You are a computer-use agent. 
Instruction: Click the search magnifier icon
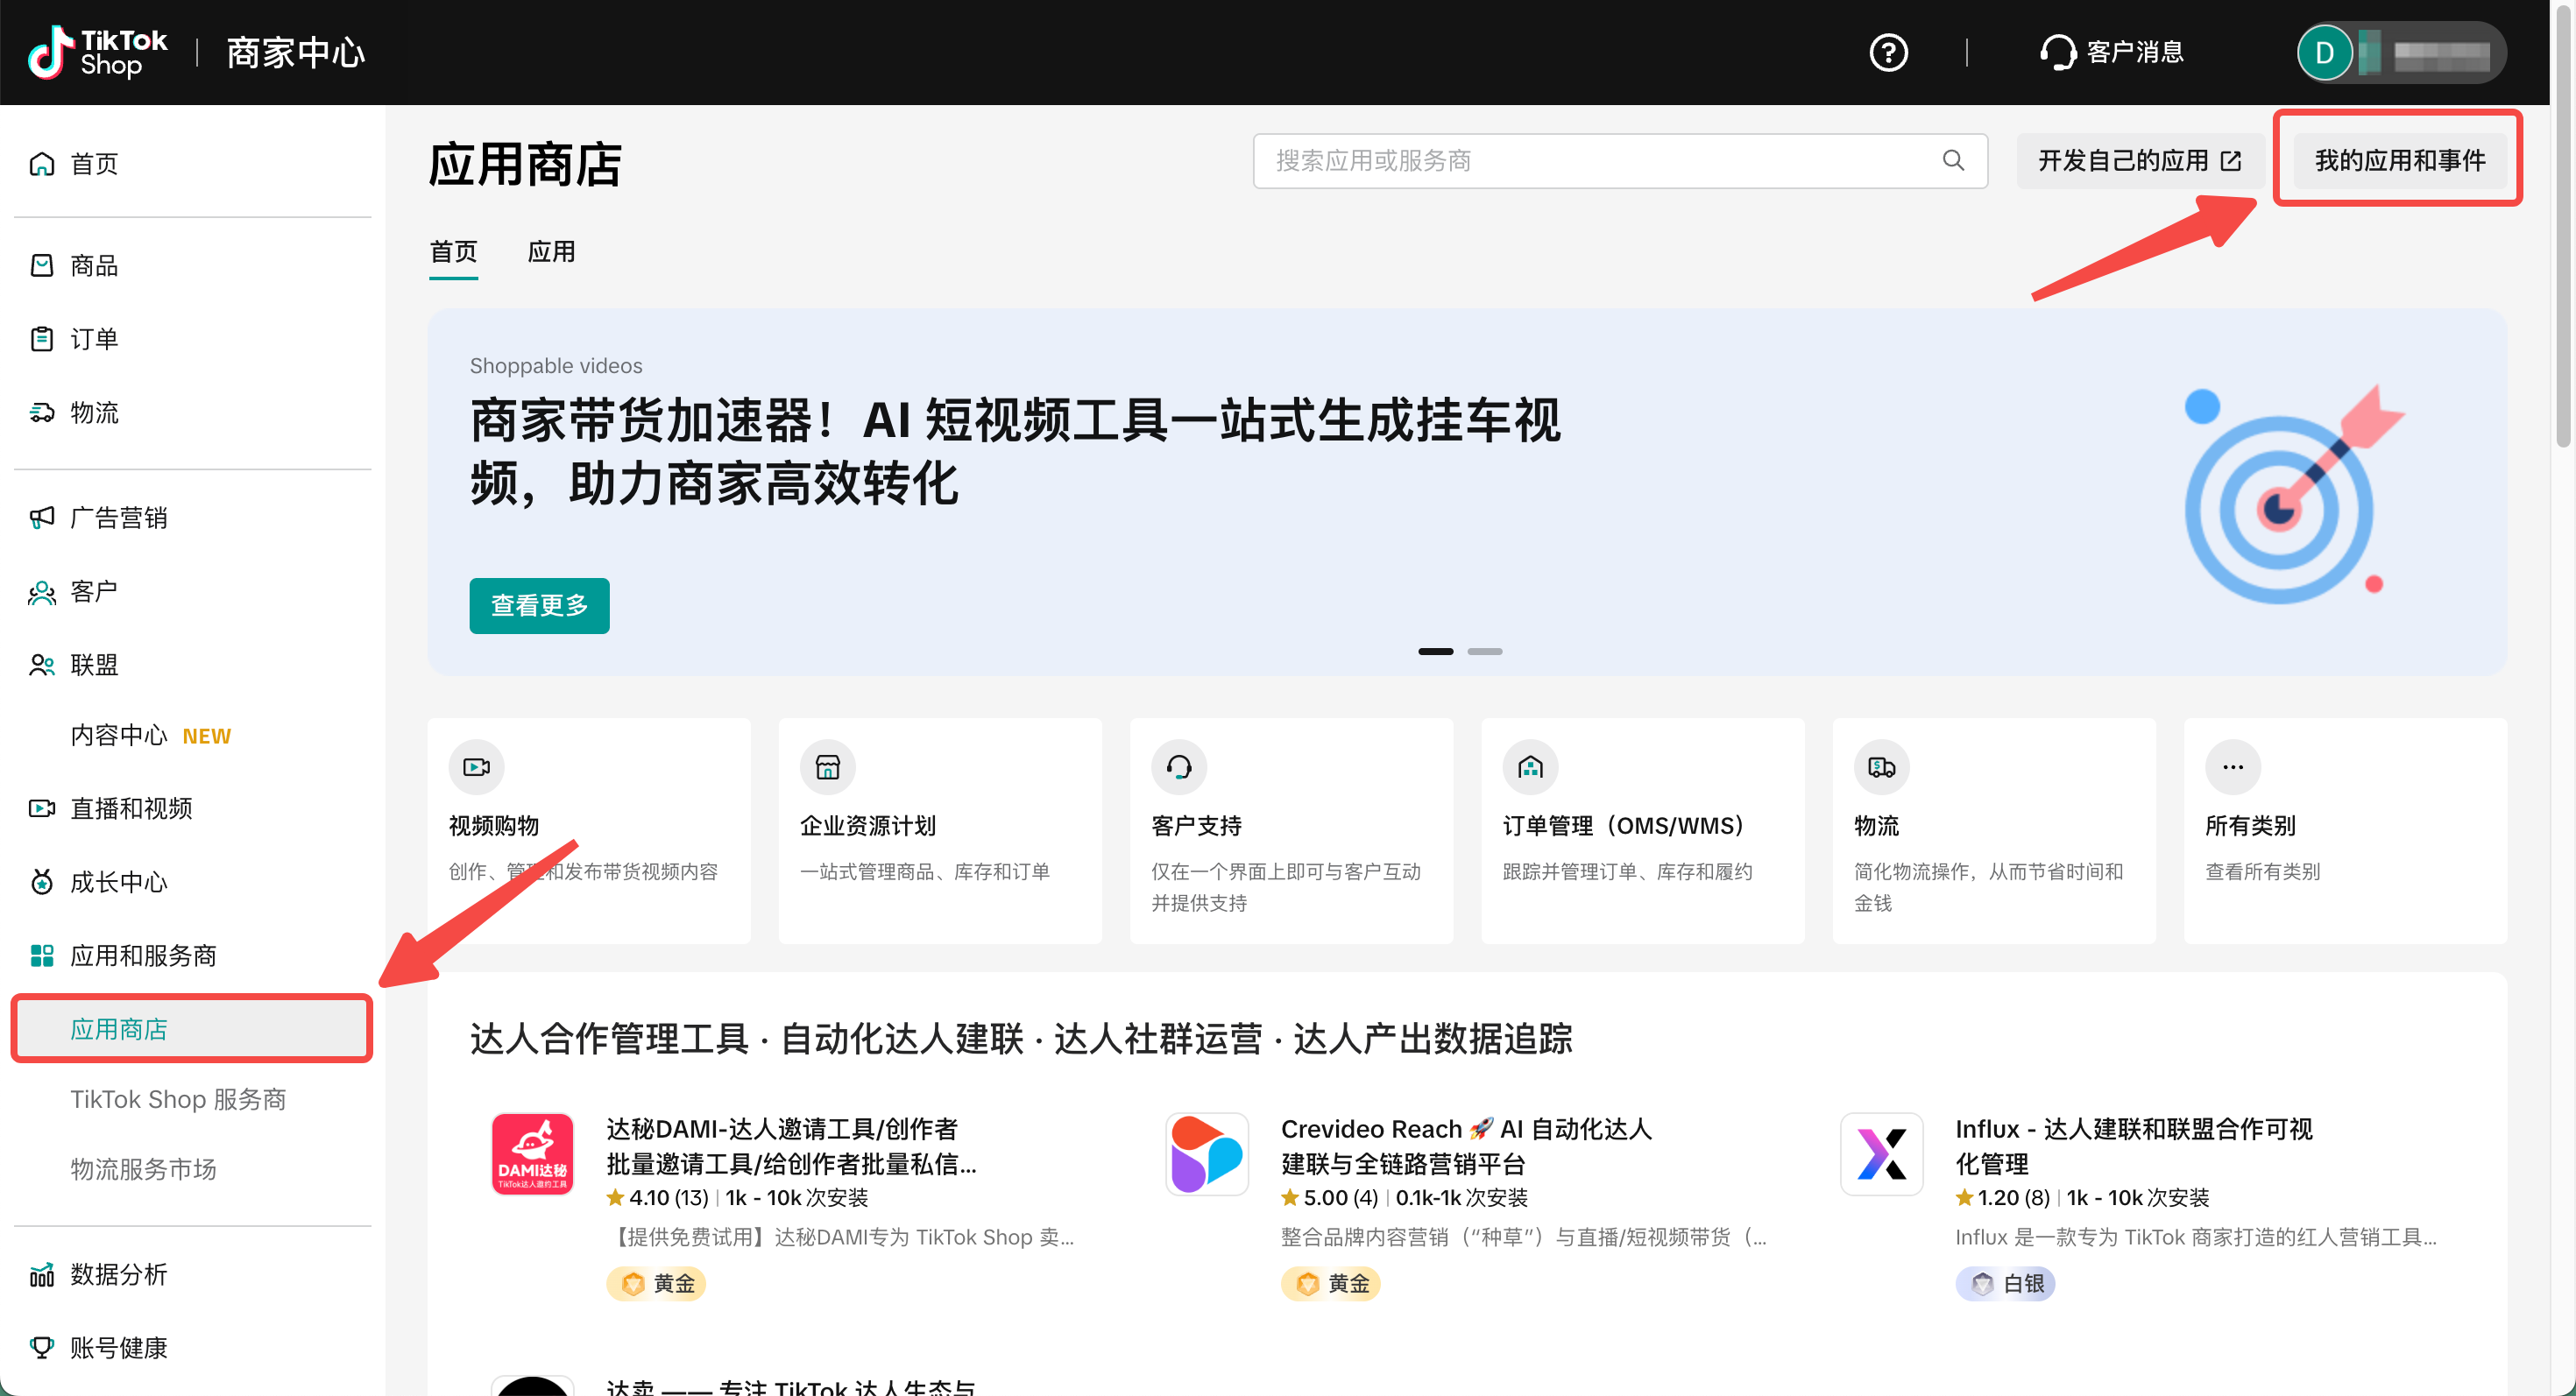click(x=1952, y=160)
